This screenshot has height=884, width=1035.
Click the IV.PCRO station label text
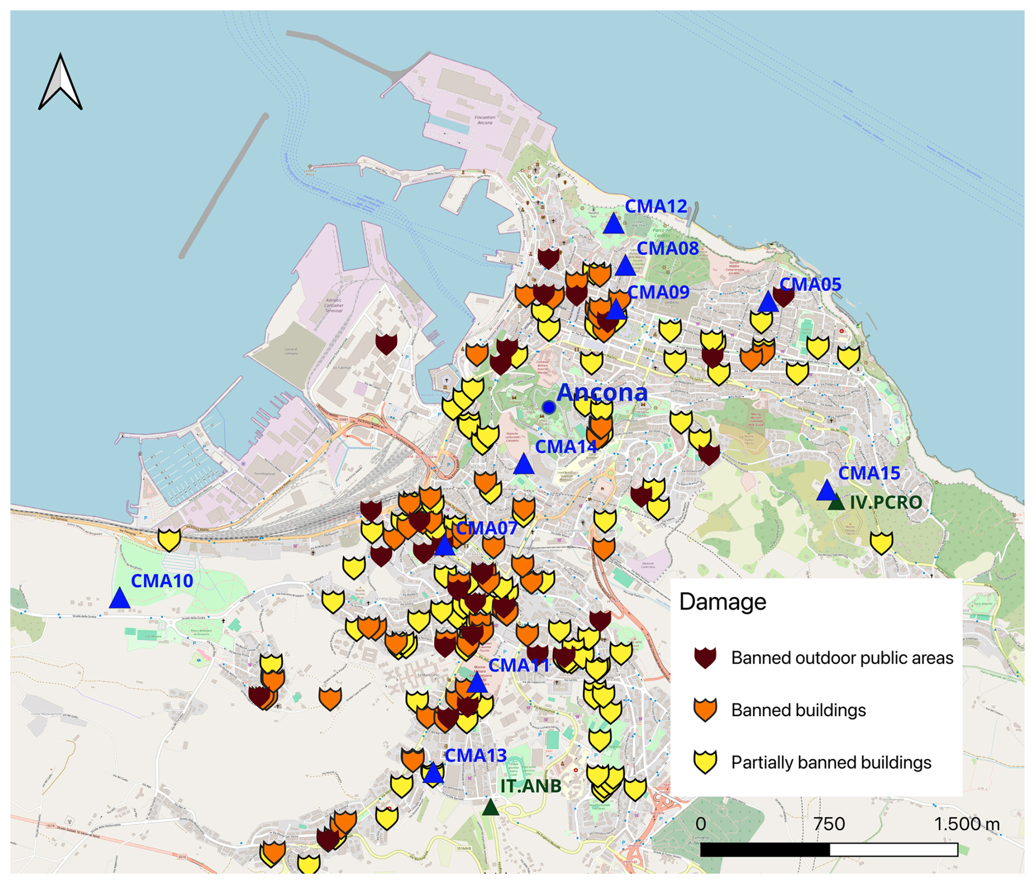[x=886, y=502]
